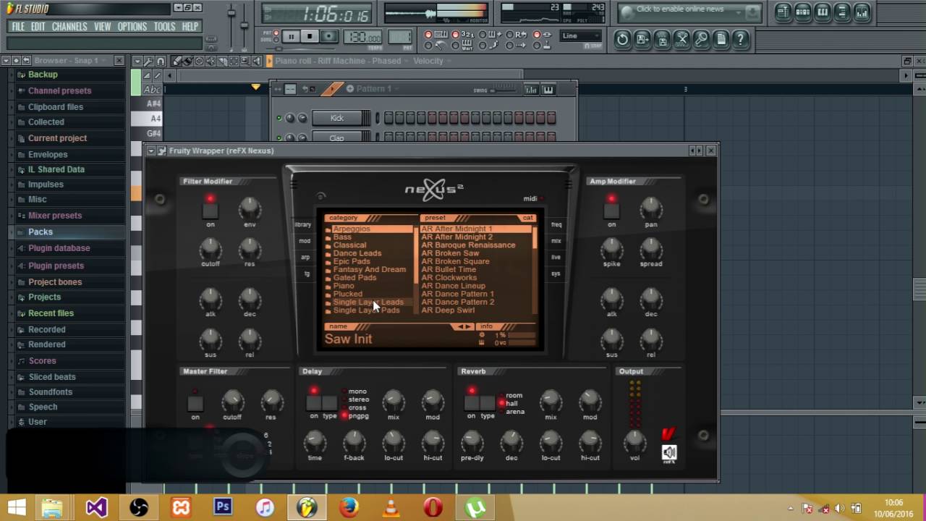This screenshot has width=926, height=521.
Task: Open Firefox from the taskbar
Action: coord(349,507)
